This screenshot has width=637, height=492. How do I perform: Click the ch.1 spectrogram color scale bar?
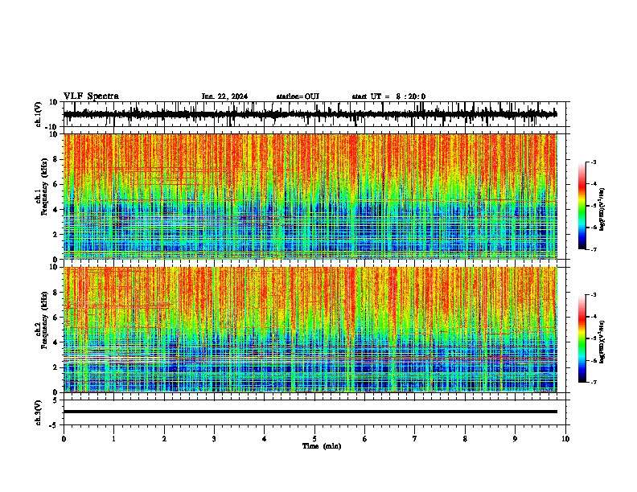click(582, 206)
